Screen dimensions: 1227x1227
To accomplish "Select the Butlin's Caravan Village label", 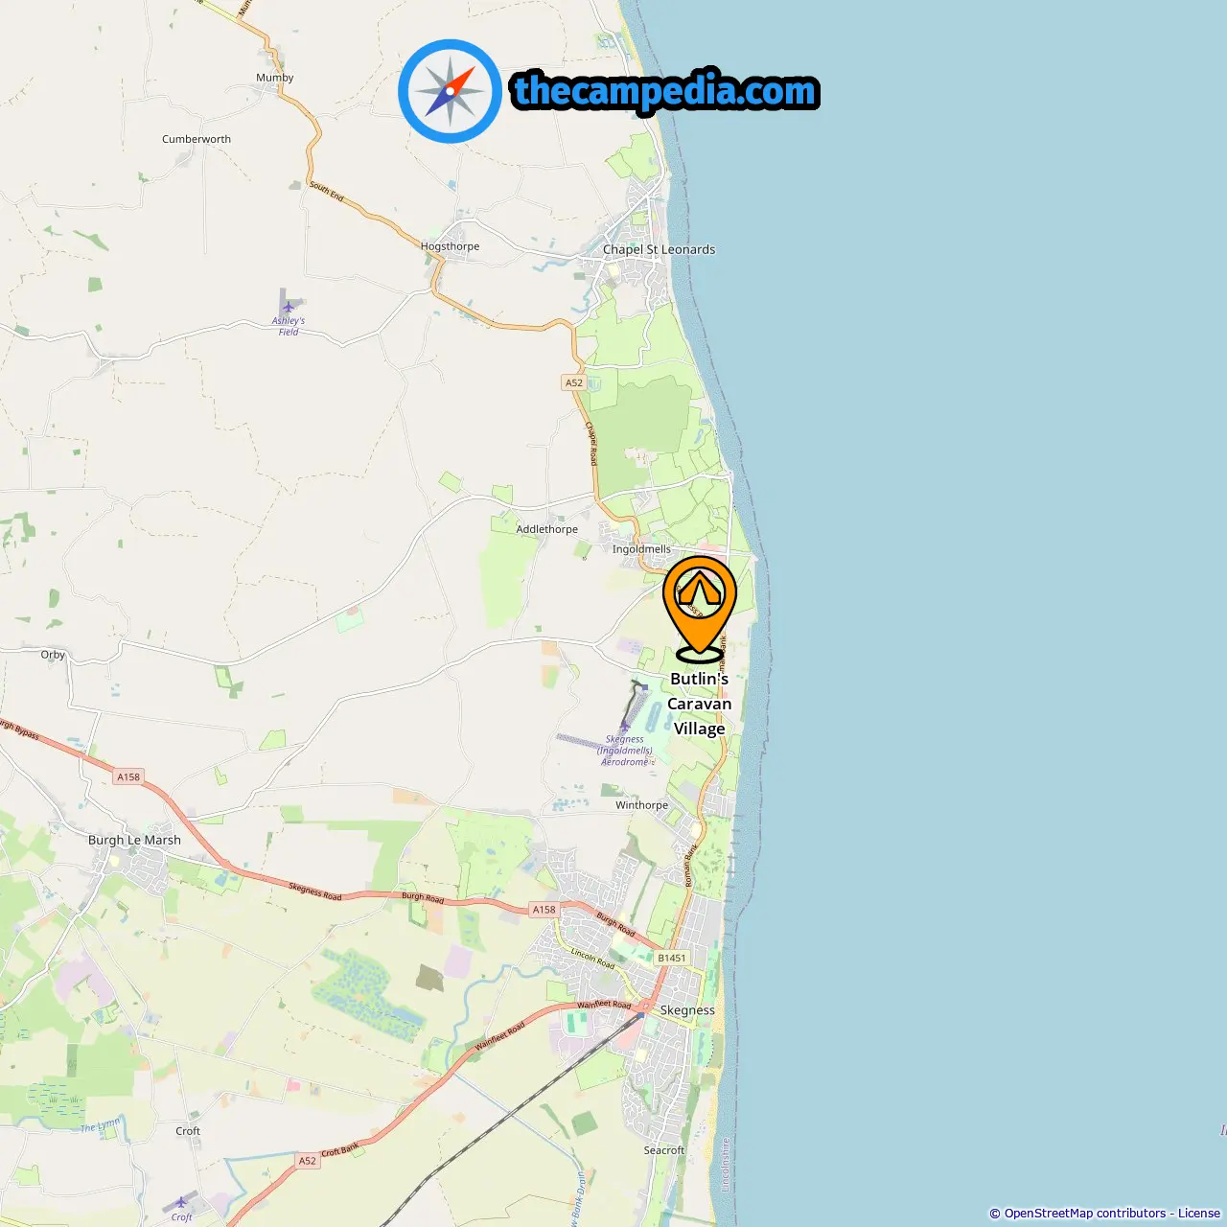I will pyautogui.click(x=700, y=704).
